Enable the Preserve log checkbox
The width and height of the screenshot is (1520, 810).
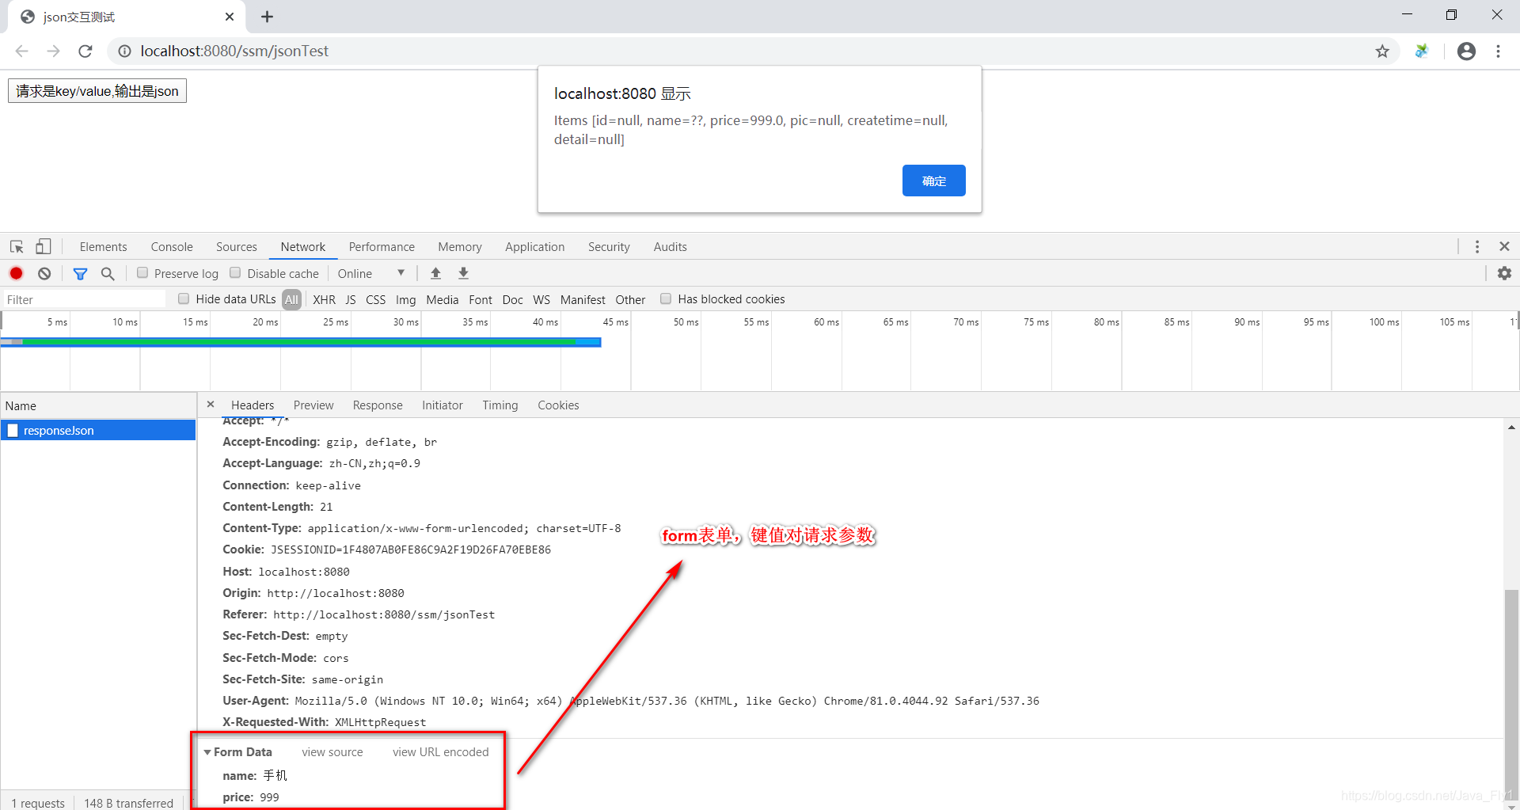point(142,273)
